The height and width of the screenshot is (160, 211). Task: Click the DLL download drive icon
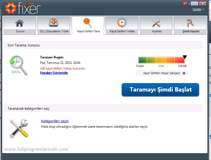click(53, 23)
